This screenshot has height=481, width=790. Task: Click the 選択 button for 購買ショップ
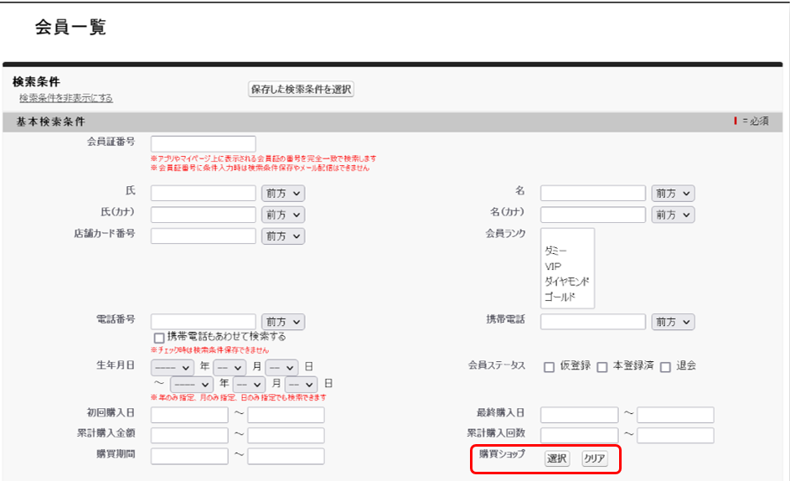[x=556, y=458]
